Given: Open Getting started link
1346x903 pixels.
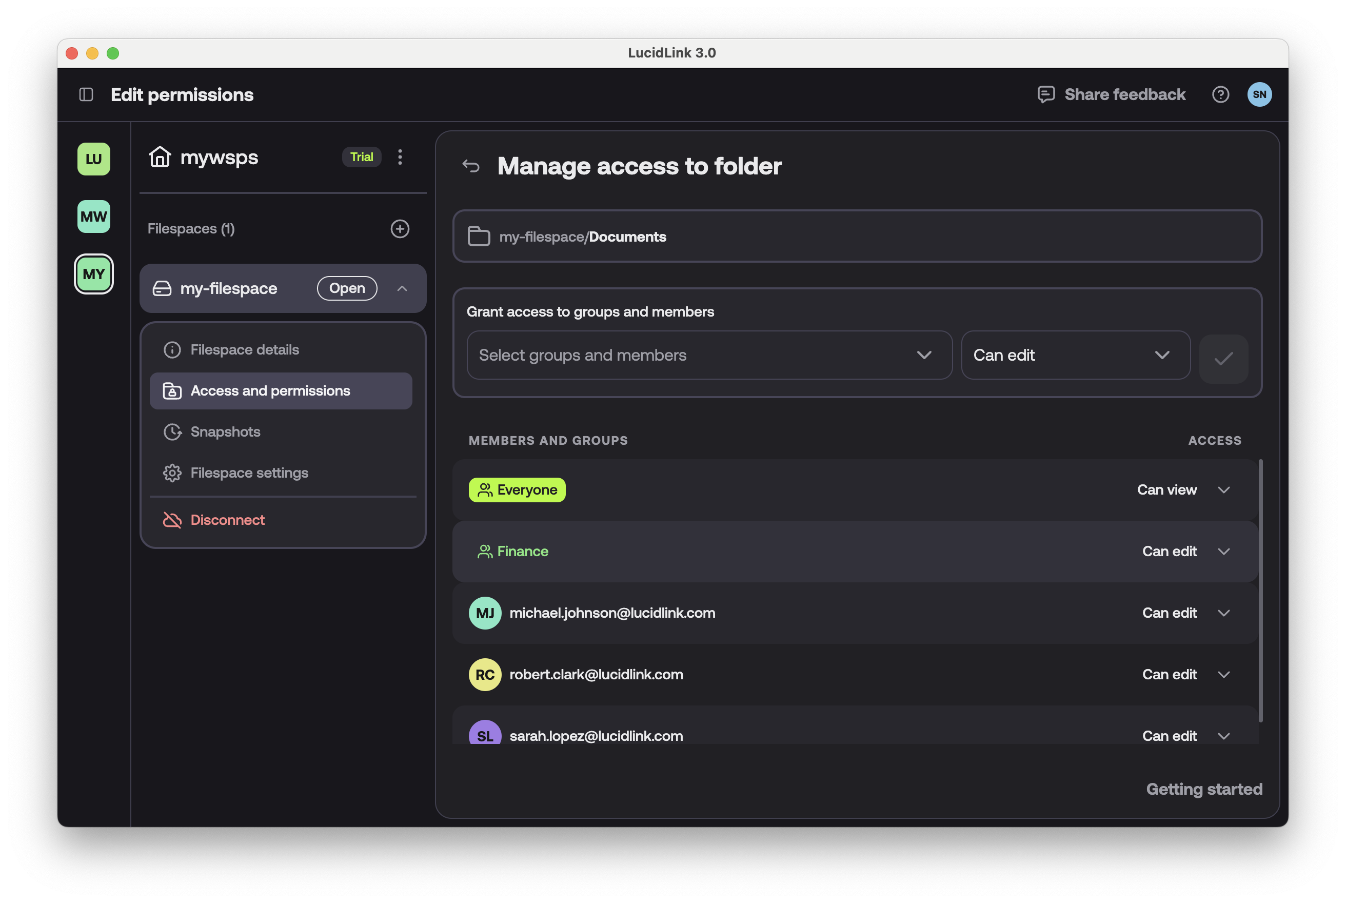Looking at the screenshot, I should coord(1204,789).
